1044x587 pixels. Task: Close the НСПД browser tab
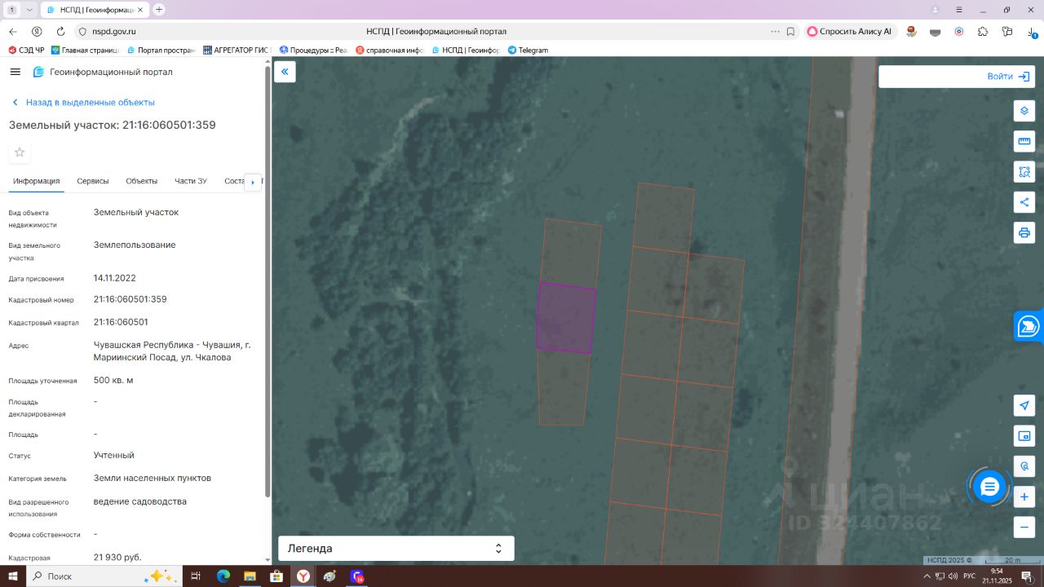tap(141, 10)
